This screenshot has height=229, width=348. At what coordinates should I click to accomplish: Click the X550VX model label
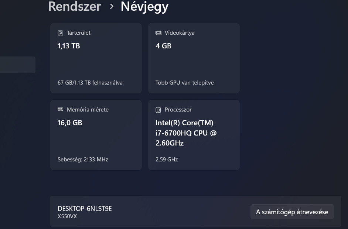point(67,216)
